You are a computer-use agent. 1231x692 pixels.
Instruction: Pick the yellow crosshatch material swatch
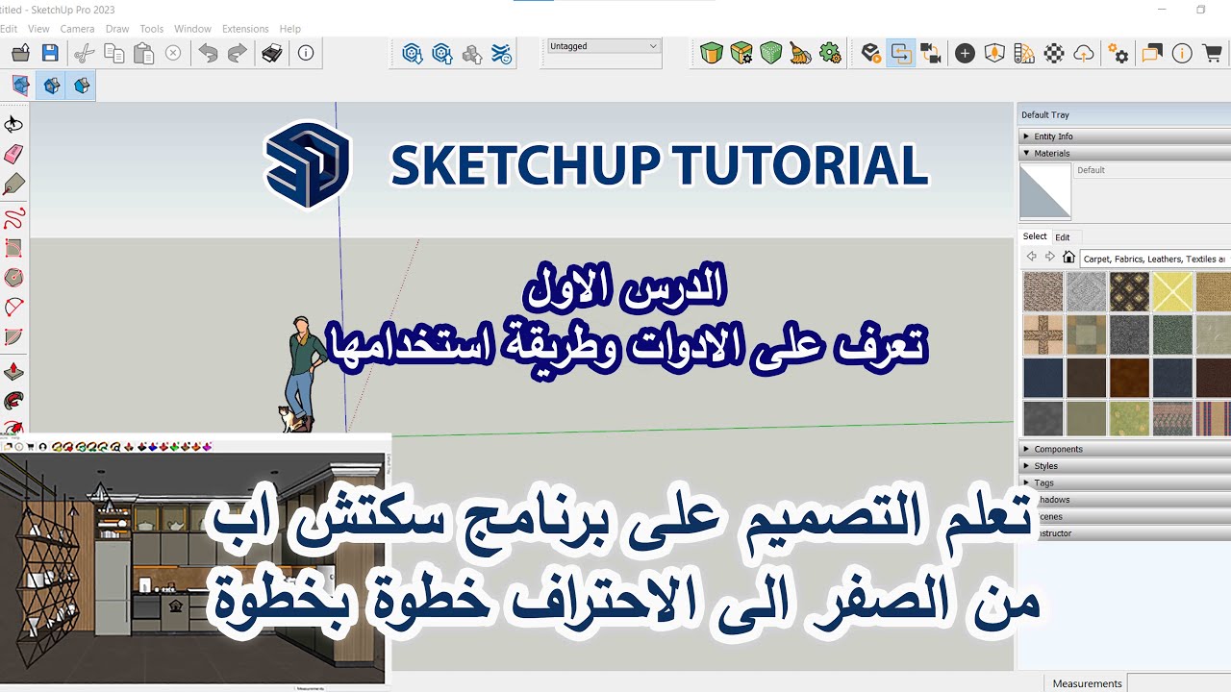click(x=1172, y=292)
